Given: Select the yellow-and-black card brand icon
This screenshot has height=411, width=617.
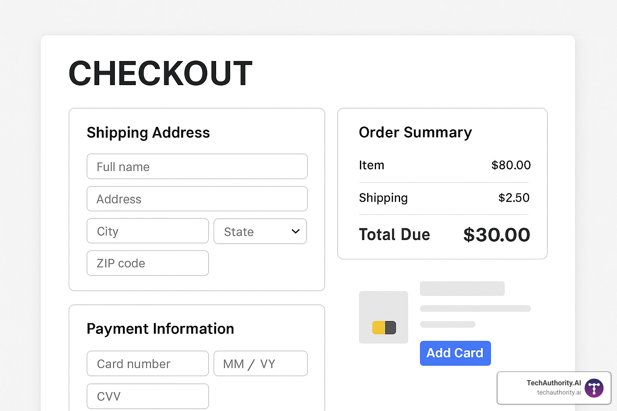Looking at the screenshot, I should pyautogui.click(x=383, y=328).
